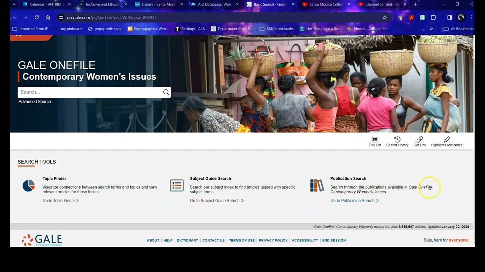The width and height of the screenshot is (485, 272).
Task: Go to Subject Guide Search link
Action: click(217, 201)
